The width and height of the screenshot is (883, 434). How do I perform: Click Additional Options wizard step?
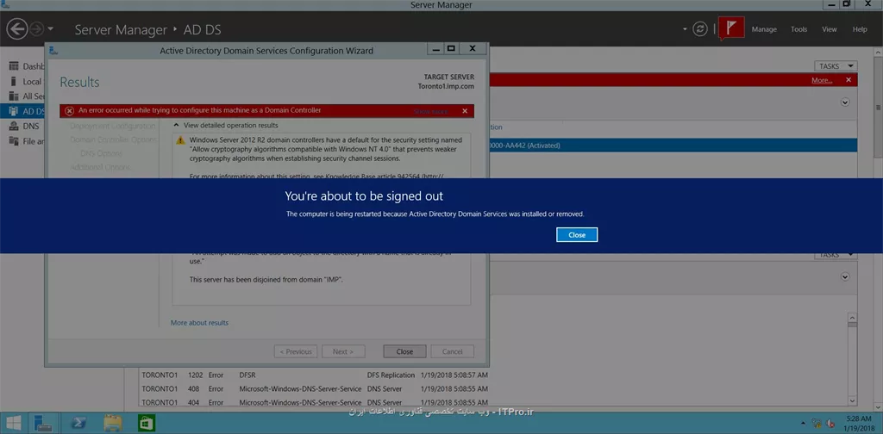pos(100,167)
